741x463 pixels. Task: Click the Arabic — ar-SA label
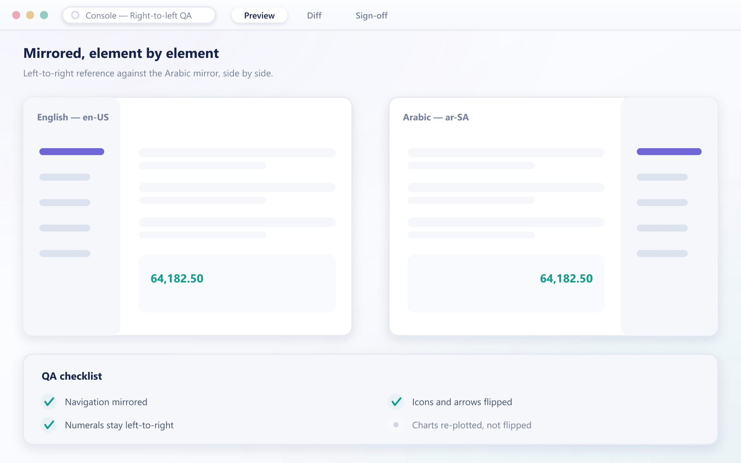pos(436,117)
